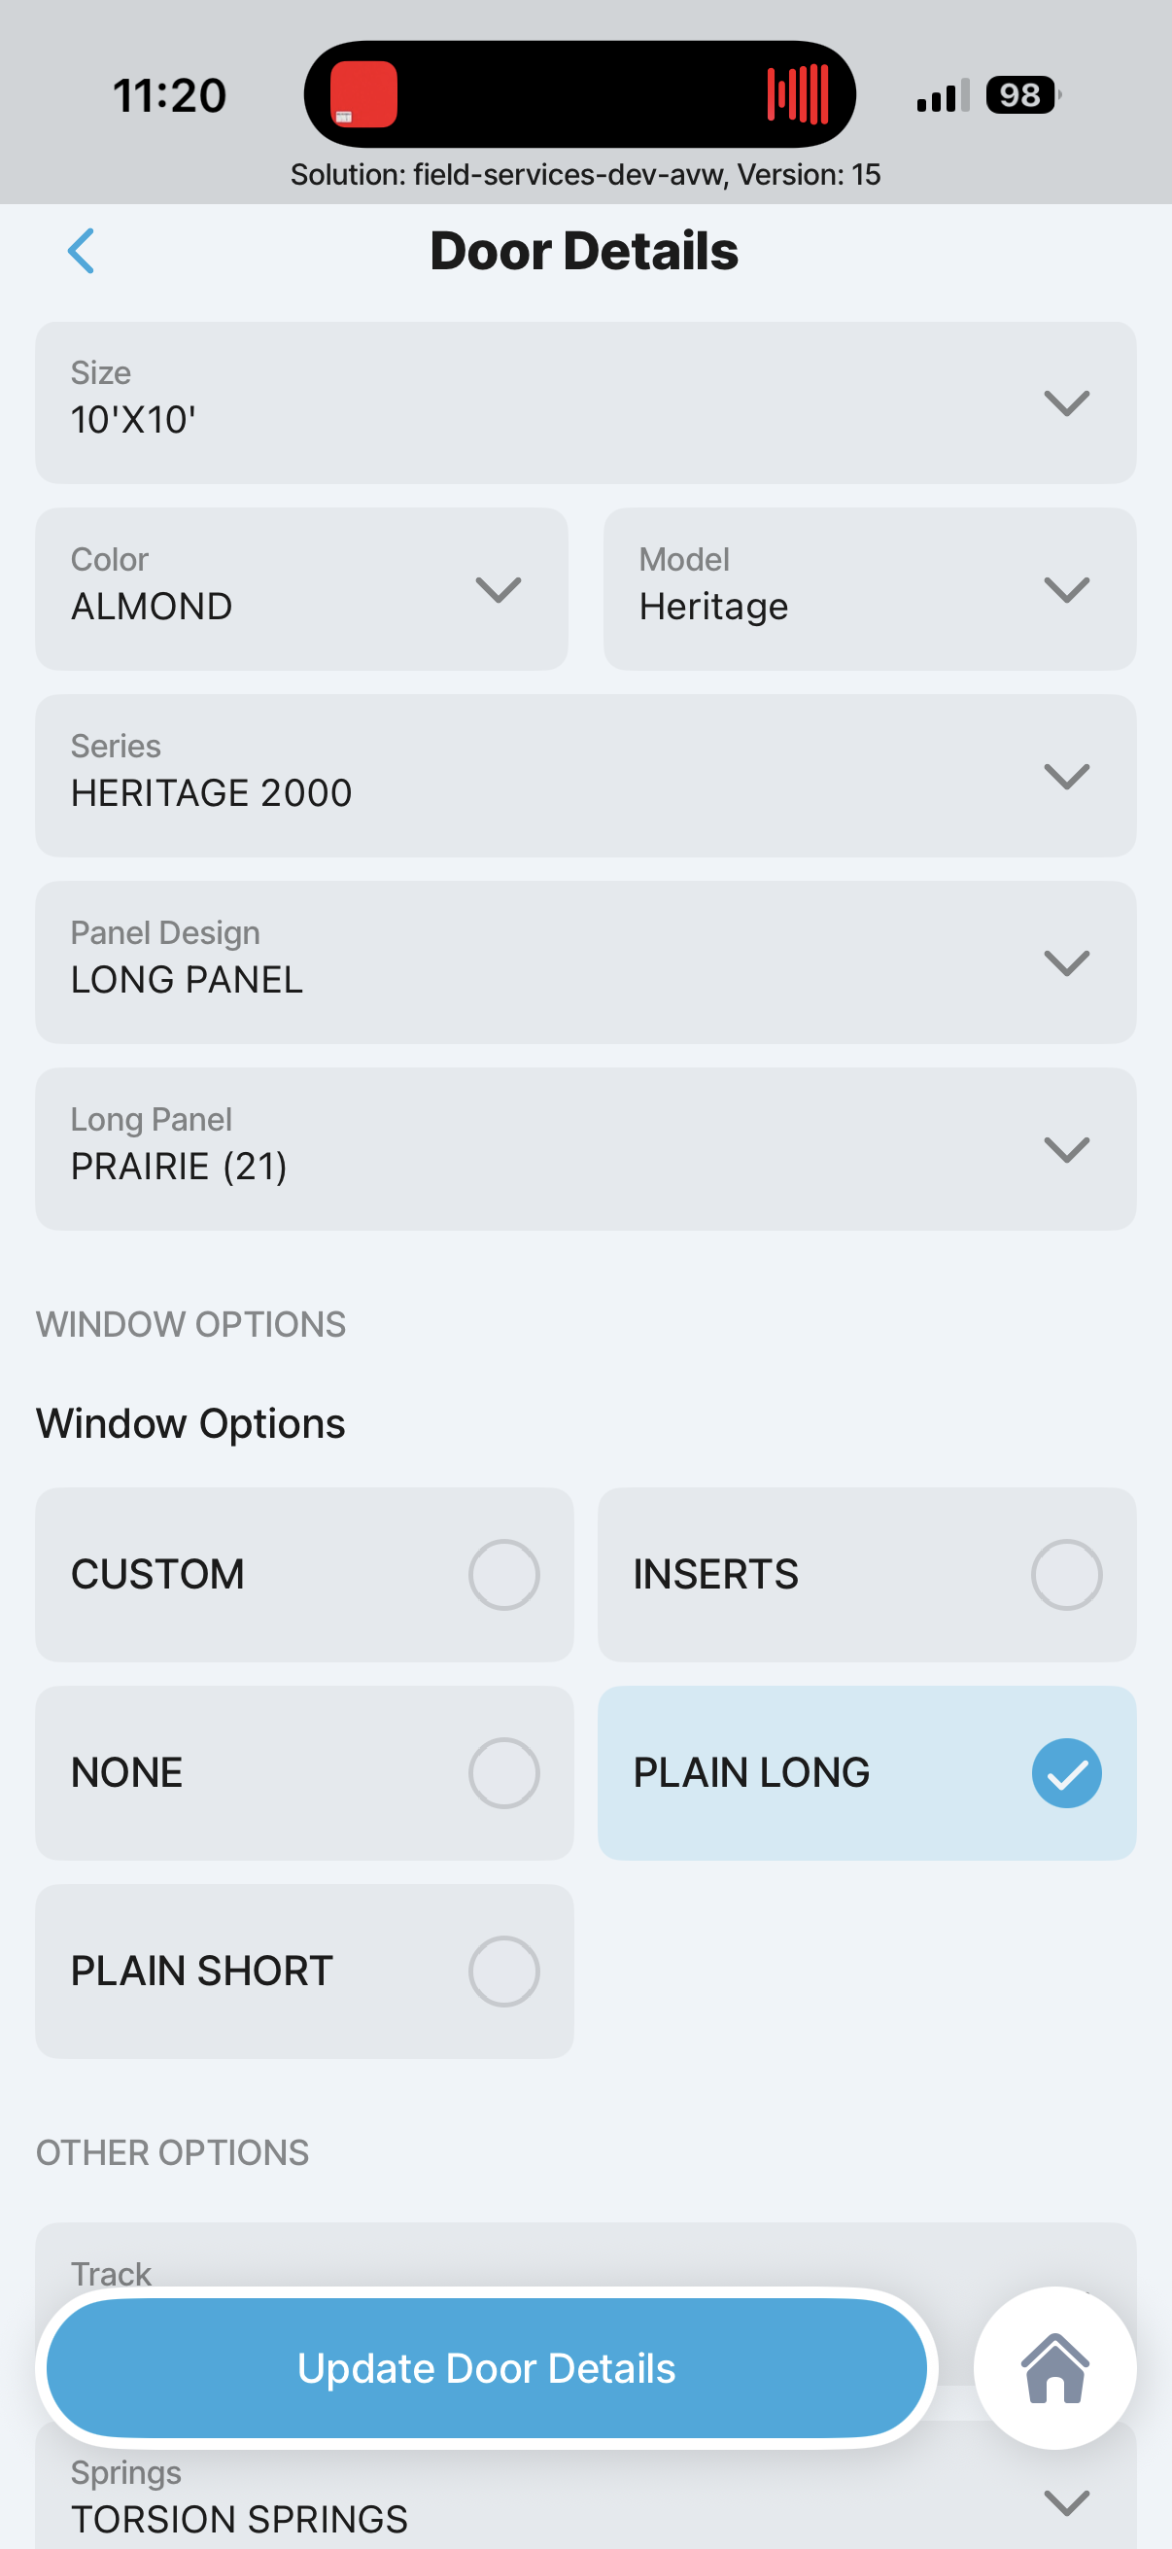The width and height of the screenshot is (1172, 2549).
Task: Tap the cellular signal bars icon
Action: click(x=942, y=97)
